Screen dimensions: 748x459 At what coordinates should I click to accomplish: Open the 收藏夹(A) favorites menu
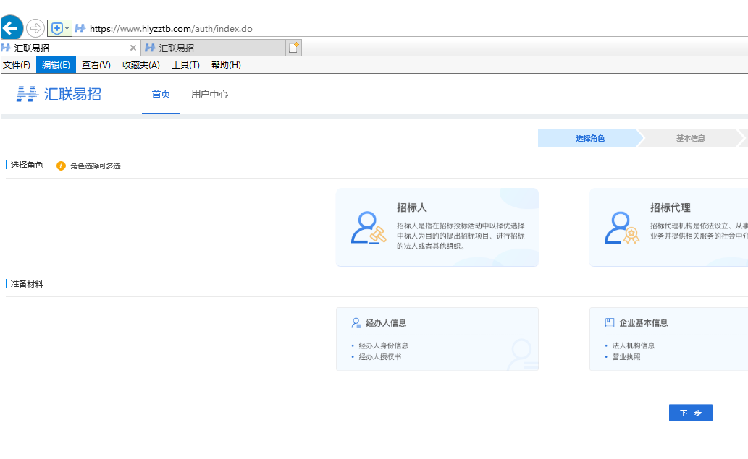[x=140, y=65]
